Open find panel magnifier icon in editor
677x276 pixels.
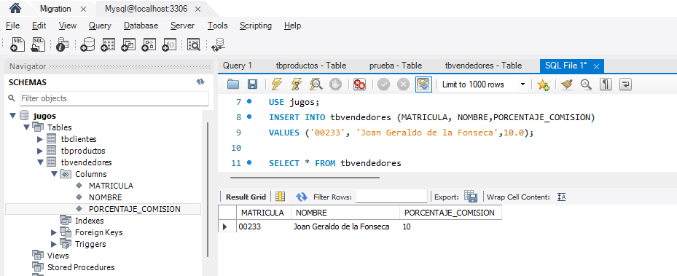[586, 84]
